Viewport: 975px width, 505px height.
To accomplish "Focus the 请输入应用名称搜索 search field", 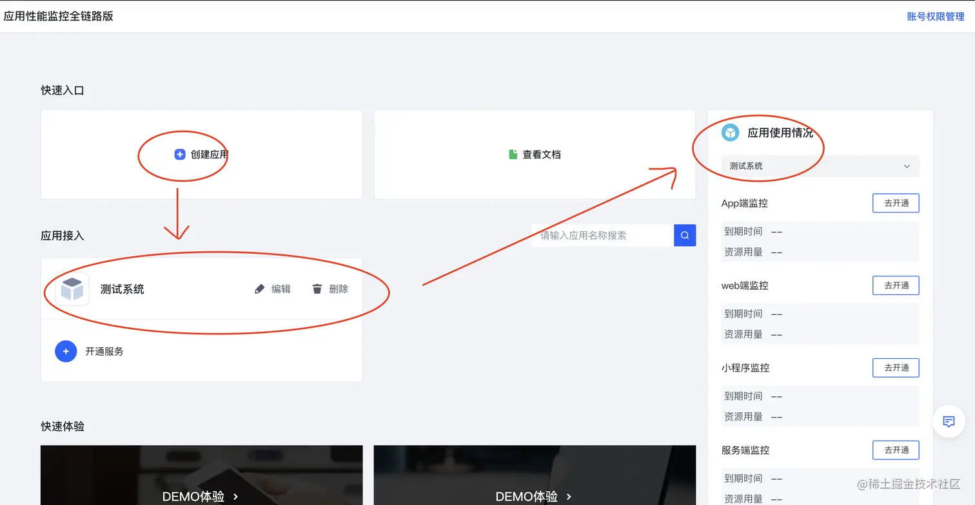I will [x=602, y=235].
